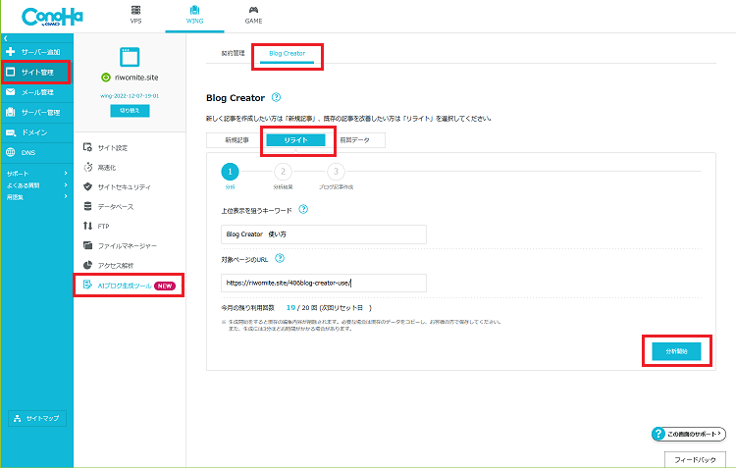Click help icon beside 対象ページのURL

click(x=280, y=258)
